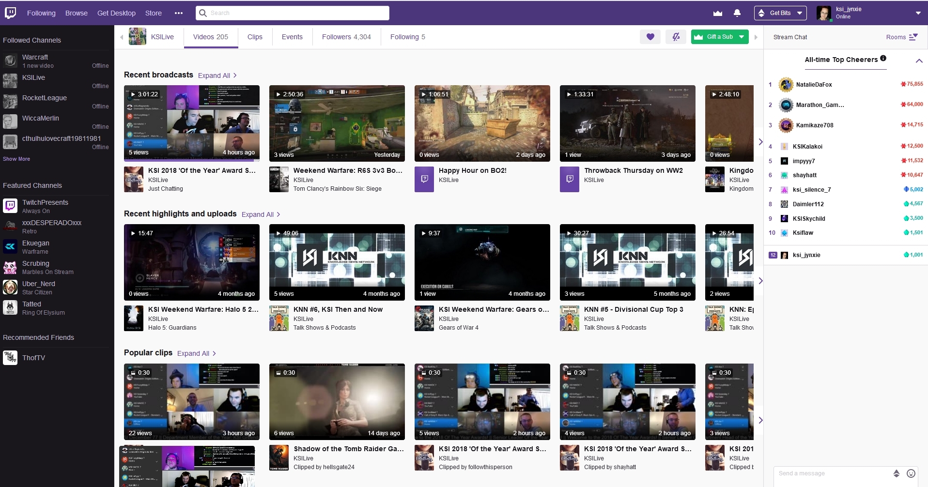
Task: Open ThofTV recommended friend avatar
Action: point(11,358)
